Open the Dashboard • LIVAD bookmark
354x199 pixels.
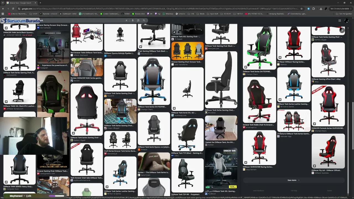(x=68, y=14)
